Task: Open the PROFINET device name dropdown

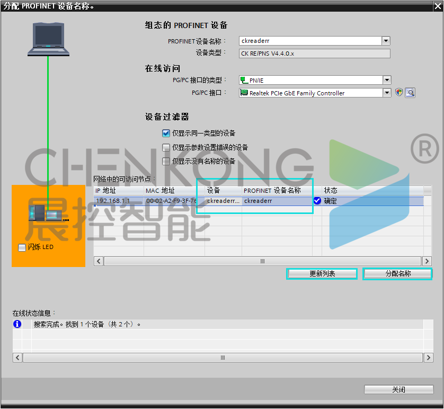Action: click(386, 41)
